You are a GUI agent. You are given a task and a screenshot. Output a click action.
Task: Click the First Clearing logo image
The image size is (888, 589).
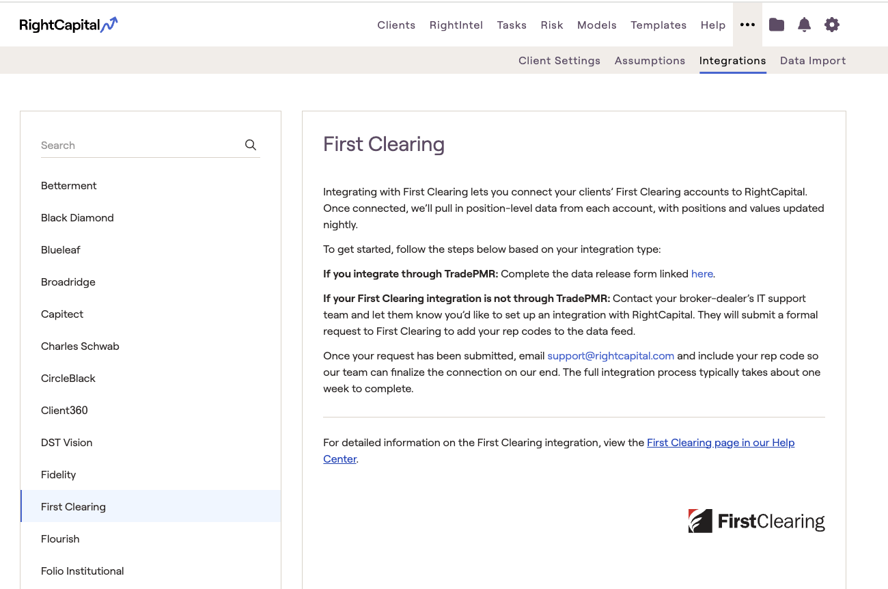756,521
